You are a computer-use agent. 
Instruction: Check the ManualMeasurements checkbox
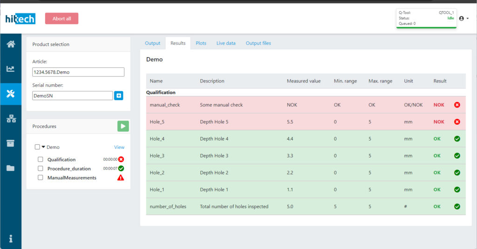click(41, 177)
